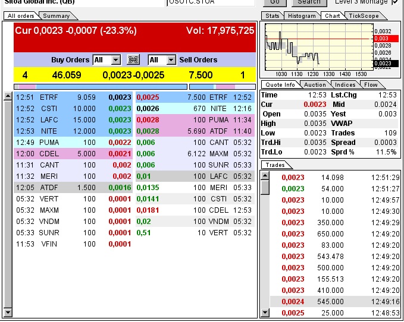Click the Search button
Image resolution: width=404 pixels, height=322 pixels.
309,2
